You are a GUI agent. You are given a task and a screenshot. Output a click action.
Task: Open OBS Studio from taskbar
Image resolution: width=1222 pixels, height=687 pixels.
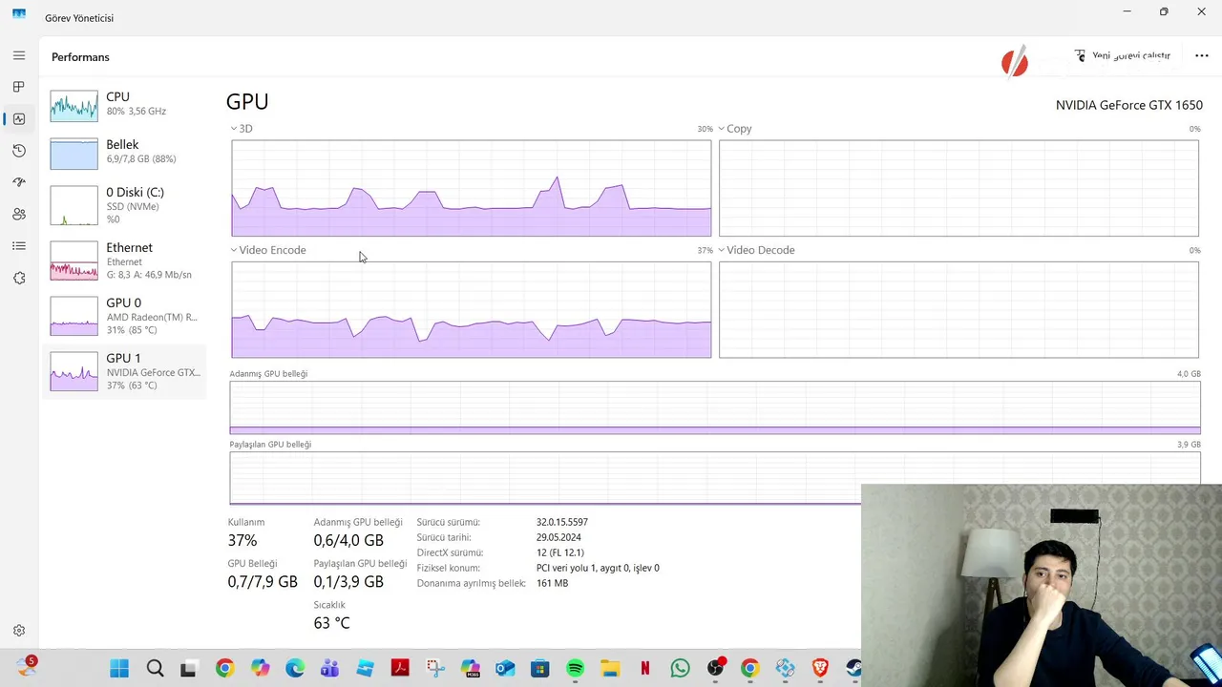point(715,669)
